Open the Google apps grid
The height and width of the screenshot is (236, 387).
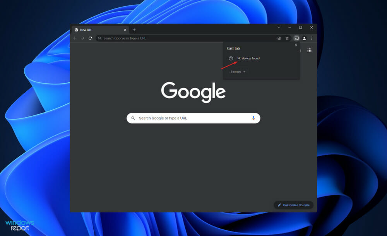pos(309,50)
